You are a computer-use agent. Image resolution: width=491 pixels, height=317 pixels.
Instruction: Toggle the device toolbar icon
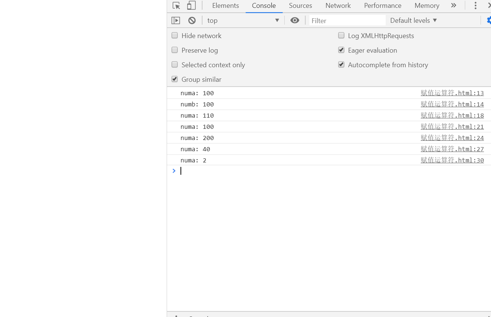tap(191, 6)
